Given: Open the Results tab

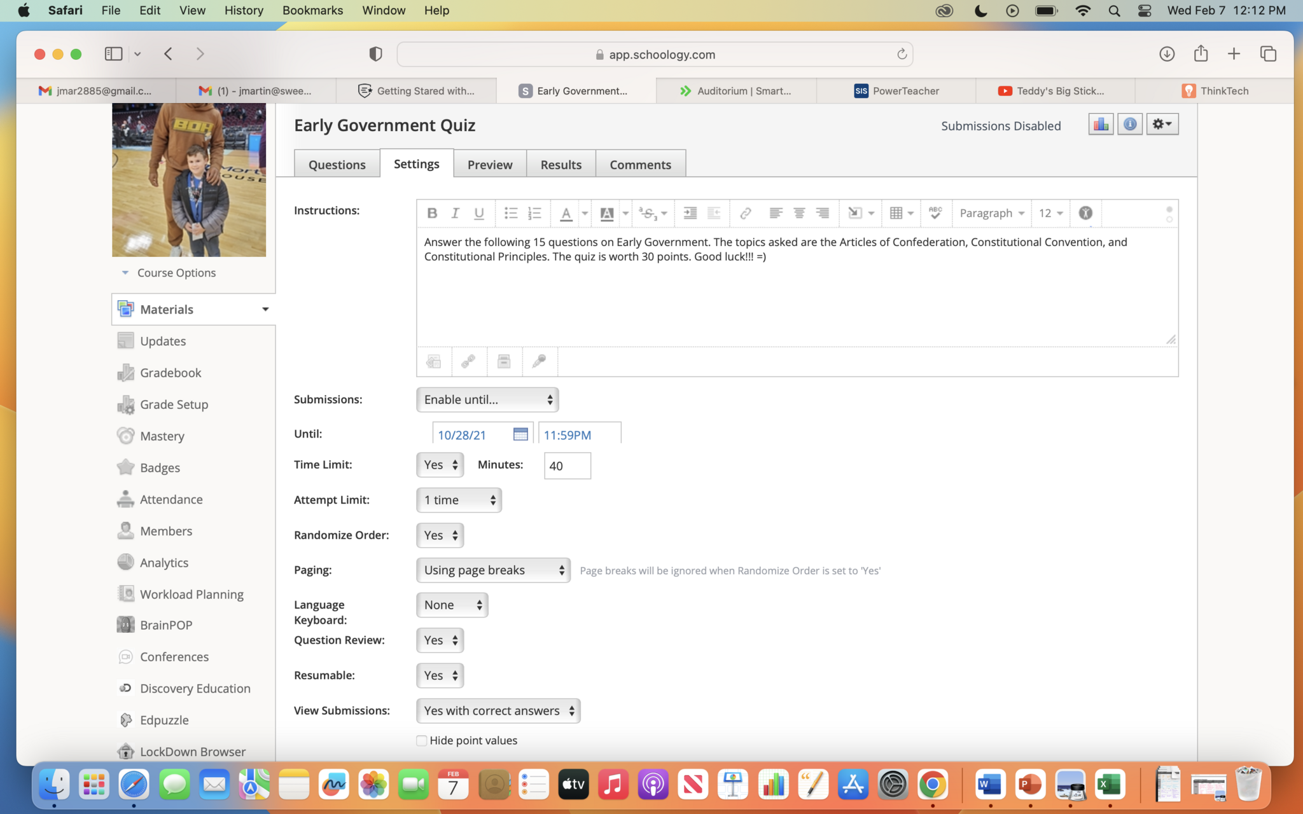Looking at the screenshot, I should 561,165.
